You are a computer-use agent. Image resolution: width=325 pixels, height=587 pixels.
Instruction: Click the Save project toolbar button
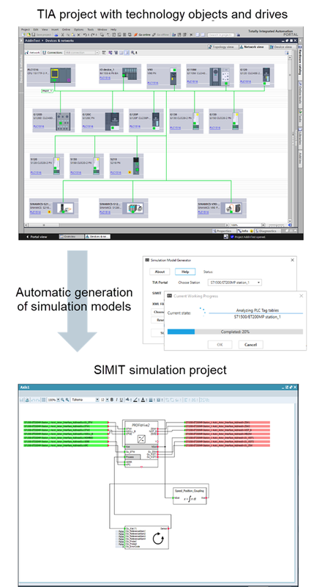coord(41,34)
